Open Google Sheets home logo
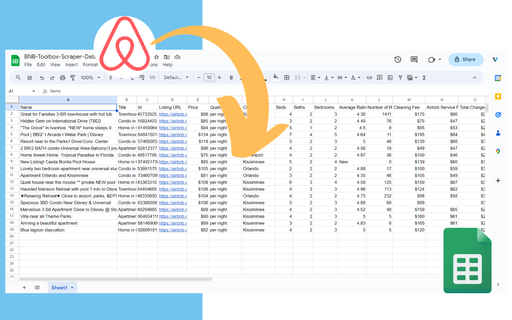Image resolution: width=512 pixels, height=320 pixels. coord(15,61)
